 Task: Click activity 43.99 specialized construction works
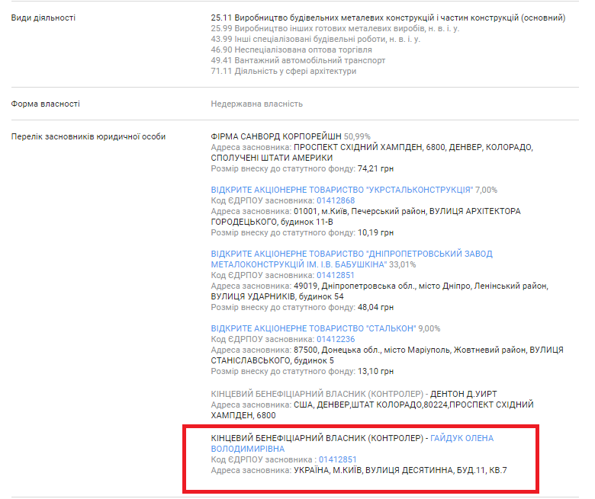click(x=315, y=39)
